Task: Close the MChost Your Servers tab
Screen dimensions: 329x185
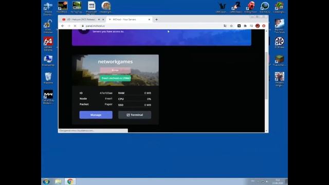Action: pyautogui.click(x=149, y=20)
